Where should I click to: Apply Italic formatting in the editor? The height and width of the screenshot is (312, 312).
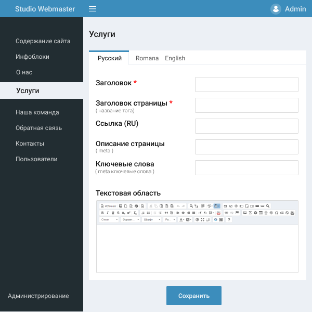point(108,213)
